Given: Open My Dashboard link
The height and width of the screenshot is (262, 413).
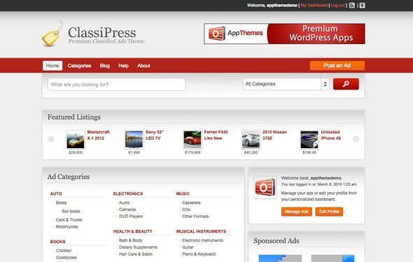Looking at the screenshot, I should (314, 6).
